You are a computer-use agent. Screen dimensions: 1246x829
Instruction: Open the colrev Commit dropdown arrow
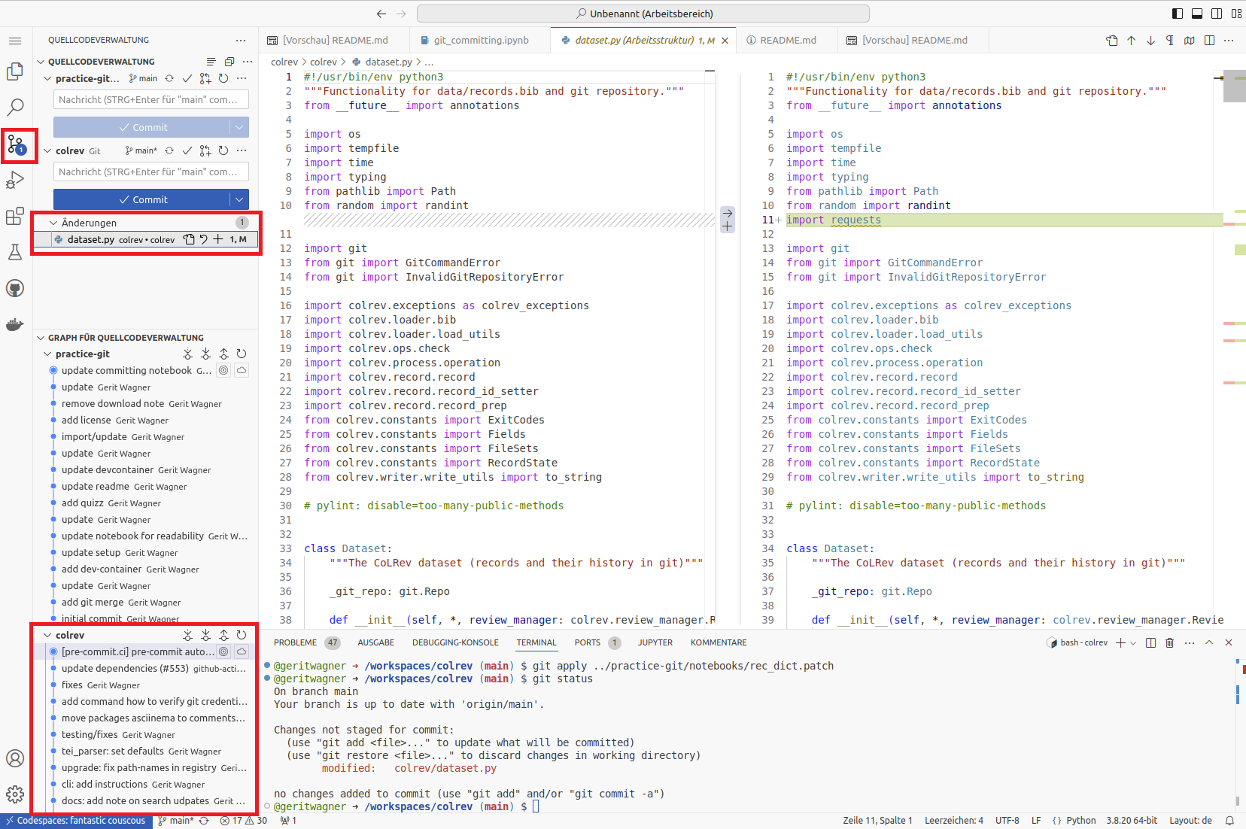coord(239,199)
